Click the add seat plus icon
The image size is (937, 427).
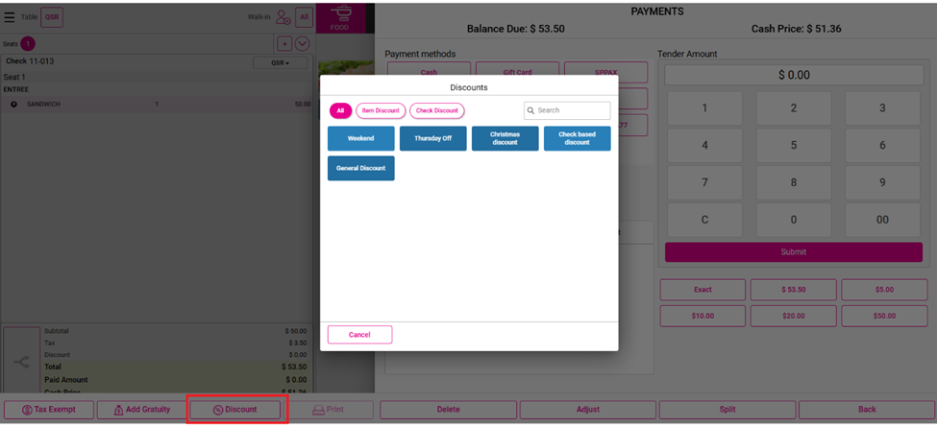[x=284, y=44]
